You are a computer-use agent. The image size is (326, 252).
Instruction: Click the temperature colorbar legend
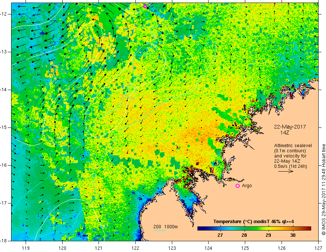pos(254,229)
